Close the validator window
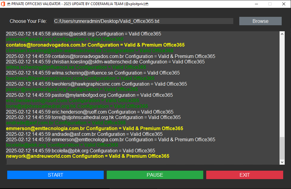Image resolution: width=291 pixels, height=189 pixels. (284, 4)
